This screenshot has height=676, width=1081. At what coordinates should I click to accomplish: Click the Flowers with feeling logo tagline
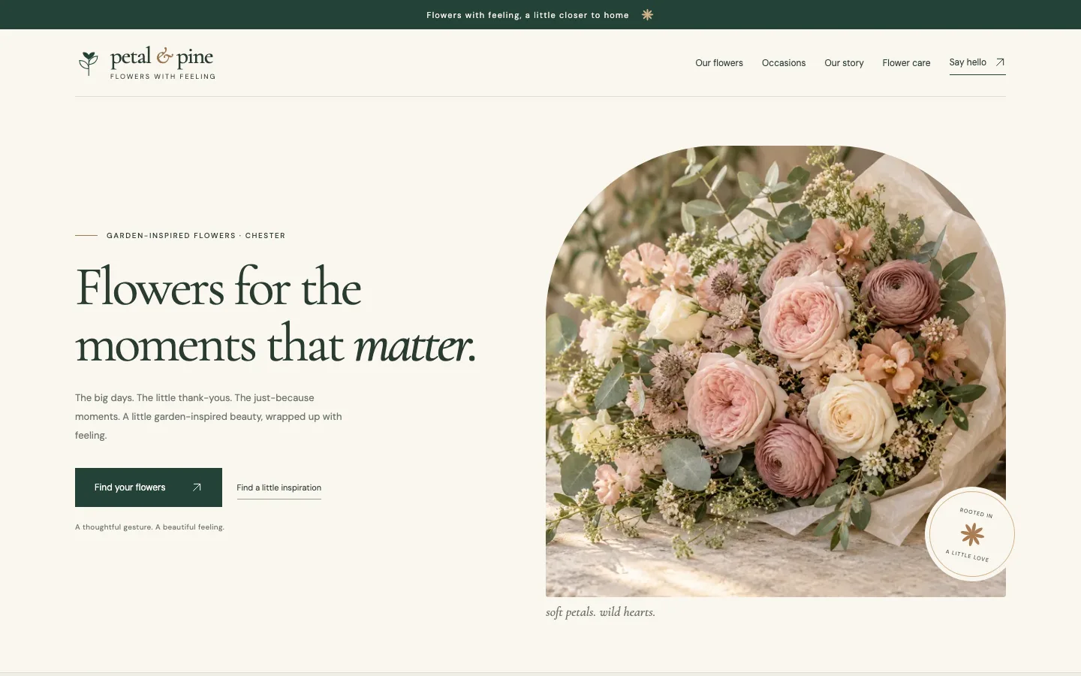[x=163, y=77]
